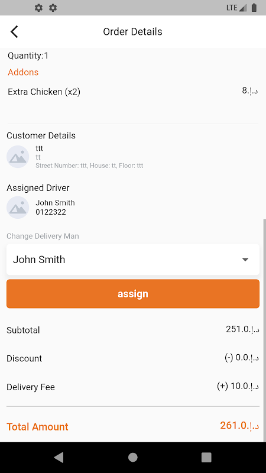Click the vertical scrollbar on right edge
Image resolution: width=266 pixels, height=473 pixels.
click(x=264, y=331)
